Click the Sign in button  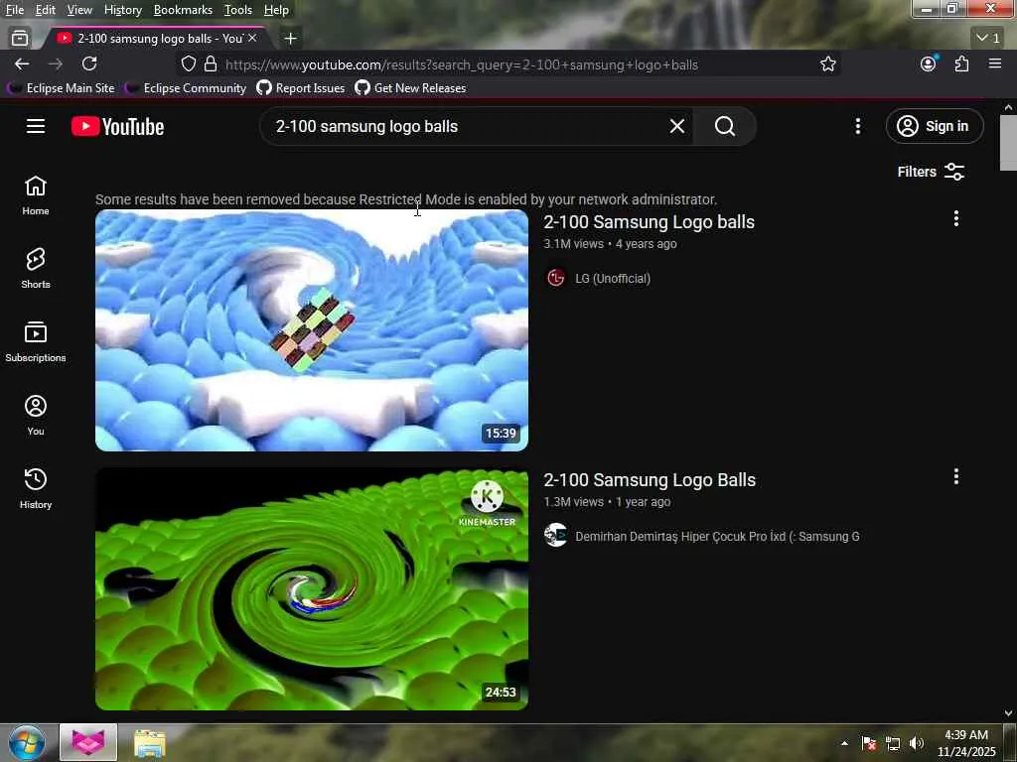[934, 126]
